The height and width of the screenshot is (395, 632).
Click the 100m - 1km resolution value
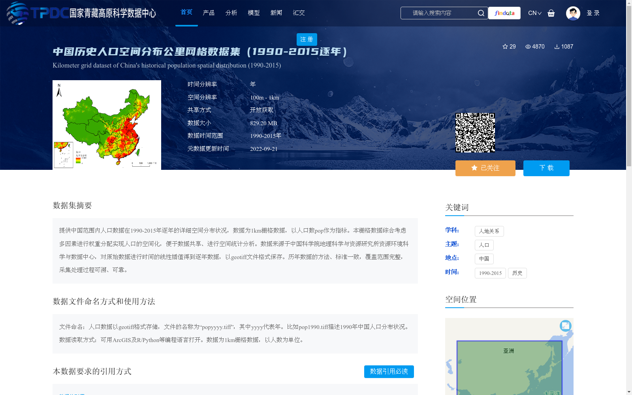point(265,98)
